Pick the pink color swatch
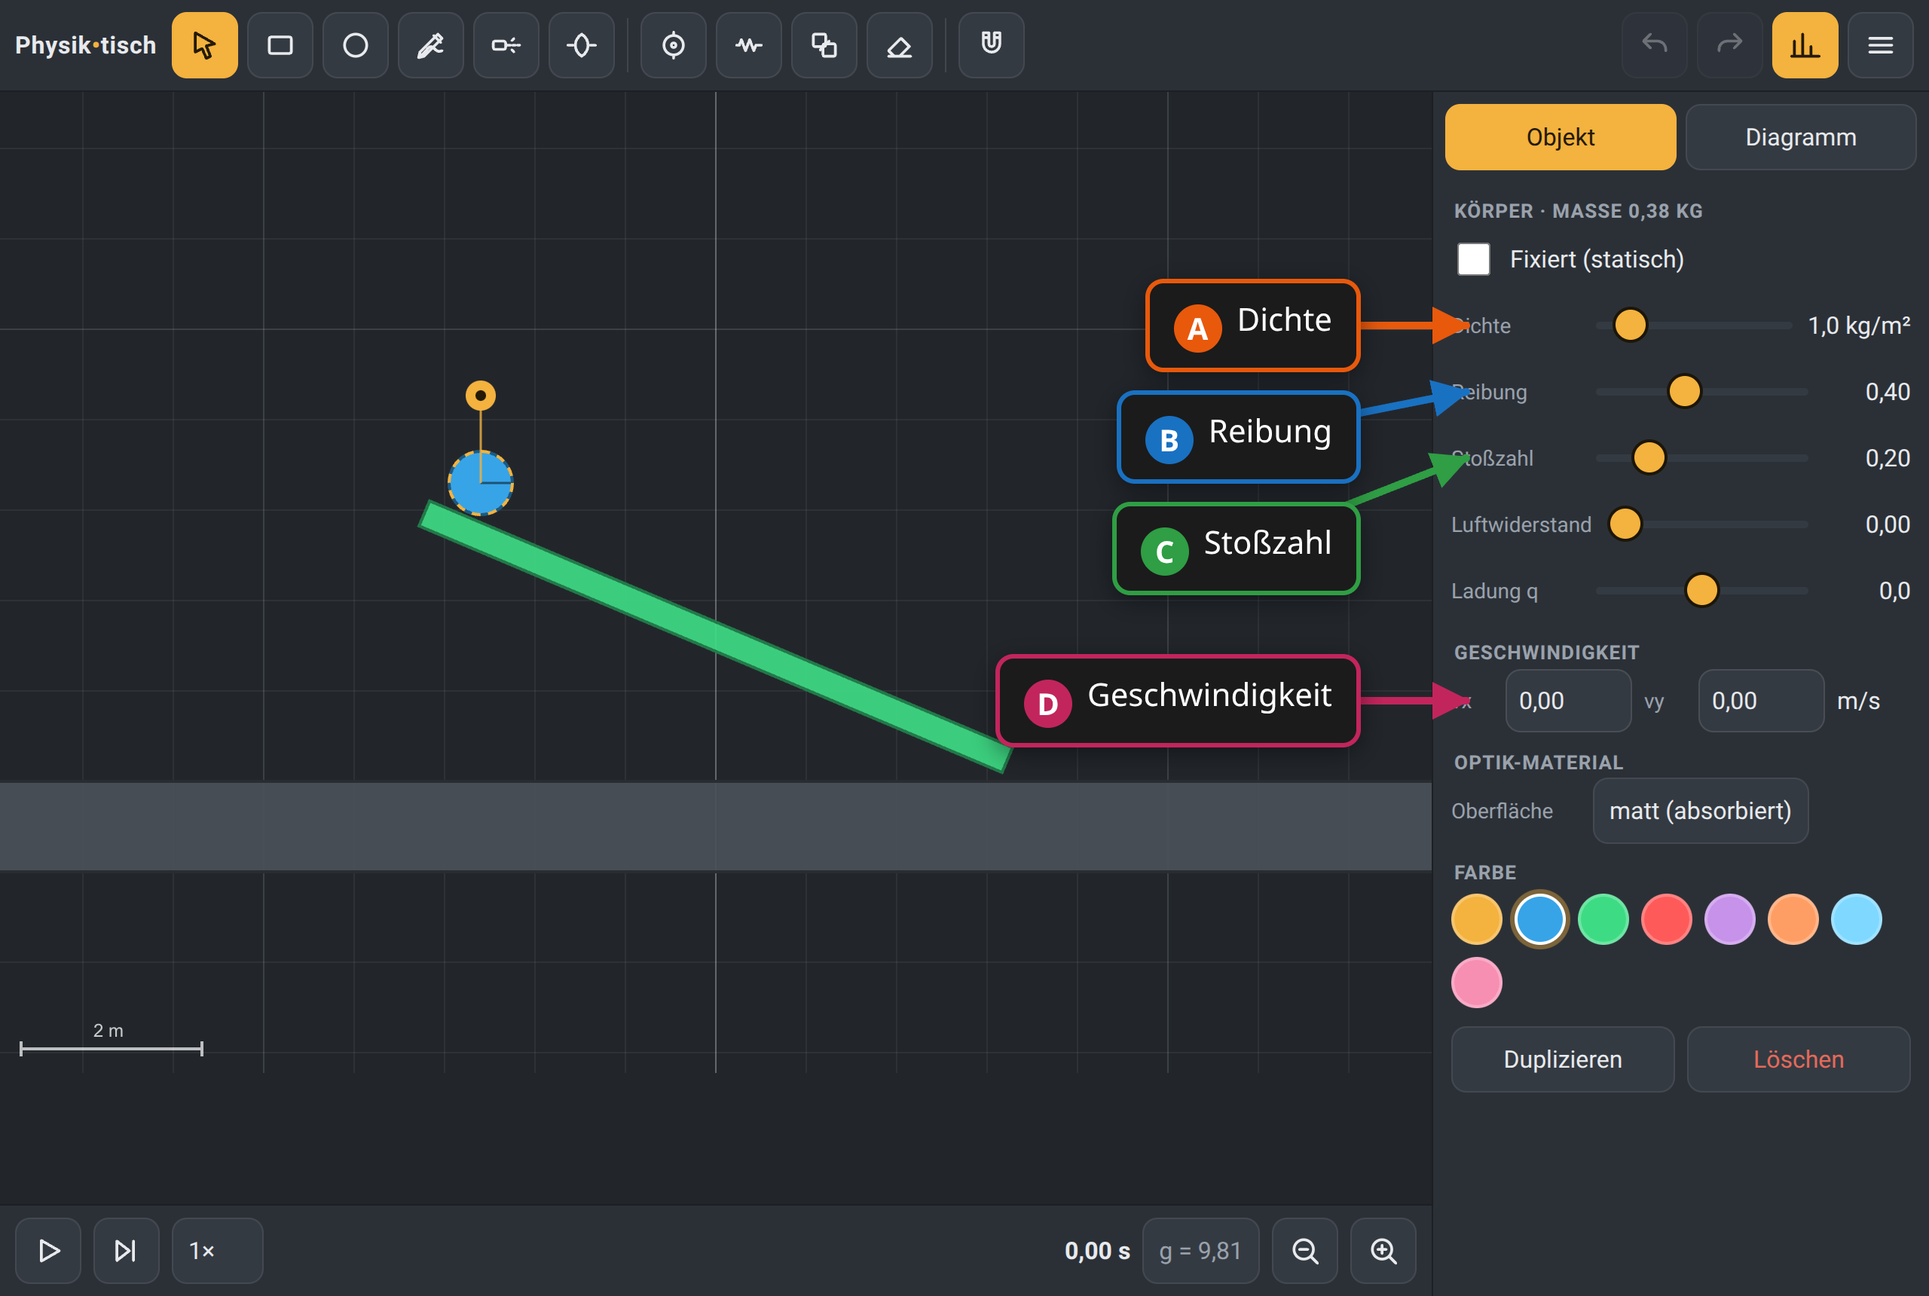This screenshot has height=1296, width=1929. [x=1476, y=983]
